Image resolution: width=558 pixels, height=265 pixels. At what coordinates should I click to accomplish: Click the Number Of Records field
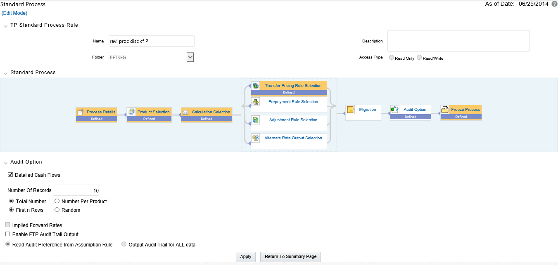pos(76,190)
